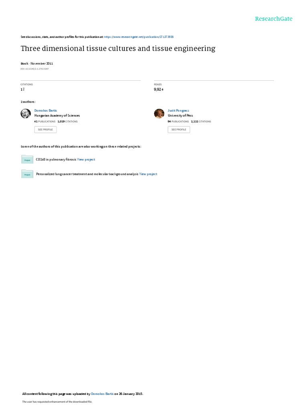Open Domokos Bartis author name link
Screen dimensions: 308x411
click(x=46, y=111)
